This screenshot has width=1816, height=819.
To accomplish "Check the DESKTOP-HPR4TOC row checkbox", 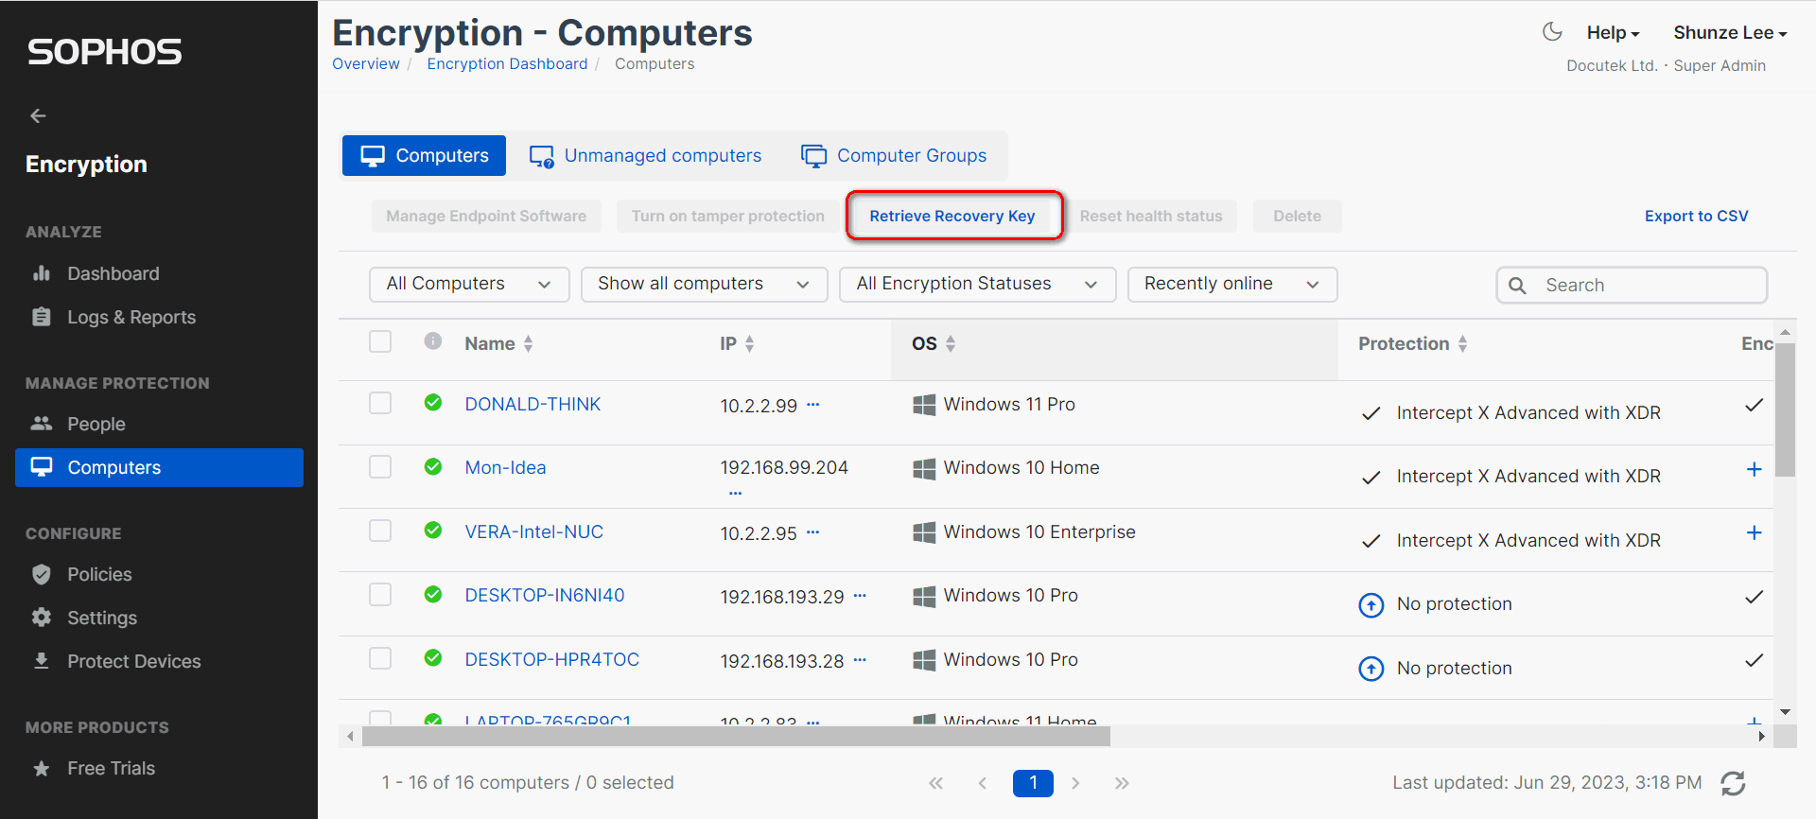I will tap(380, 658).
